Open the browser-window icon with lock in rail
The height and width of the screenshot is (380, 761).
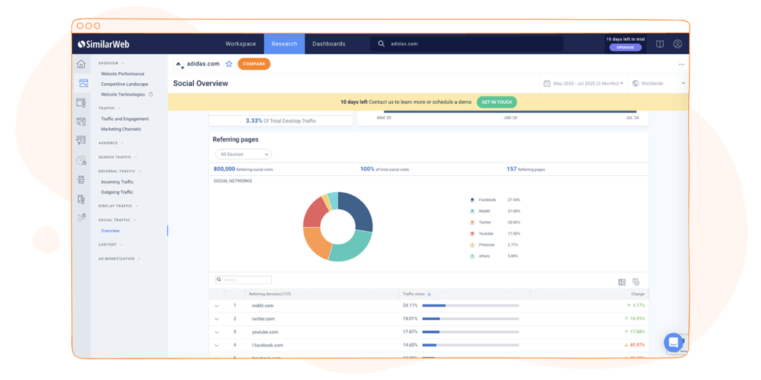click(81, 102)
